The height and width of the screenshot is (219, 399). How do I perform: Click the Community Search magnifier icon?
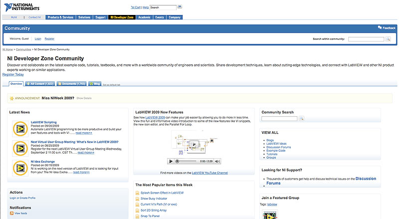pyautogui.click(x=301, y=118)
